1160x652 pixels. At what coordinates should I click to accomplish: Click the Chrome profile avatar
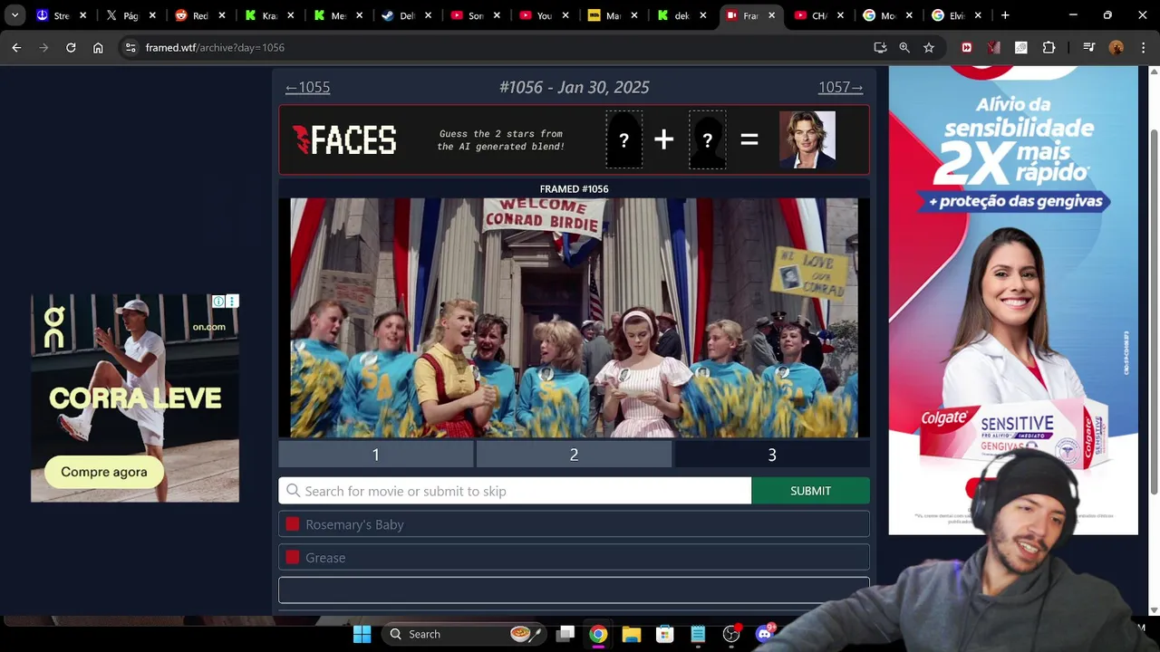1116,47
